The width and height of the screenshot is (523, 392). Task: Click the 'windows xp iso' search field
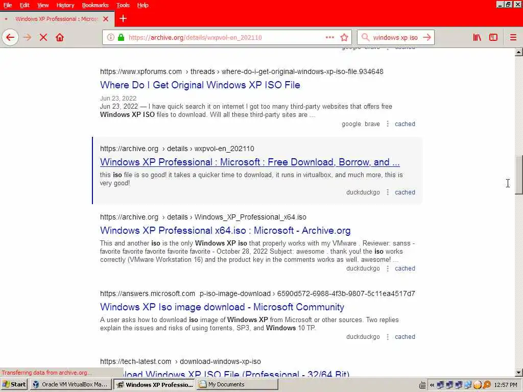point(395,37)
